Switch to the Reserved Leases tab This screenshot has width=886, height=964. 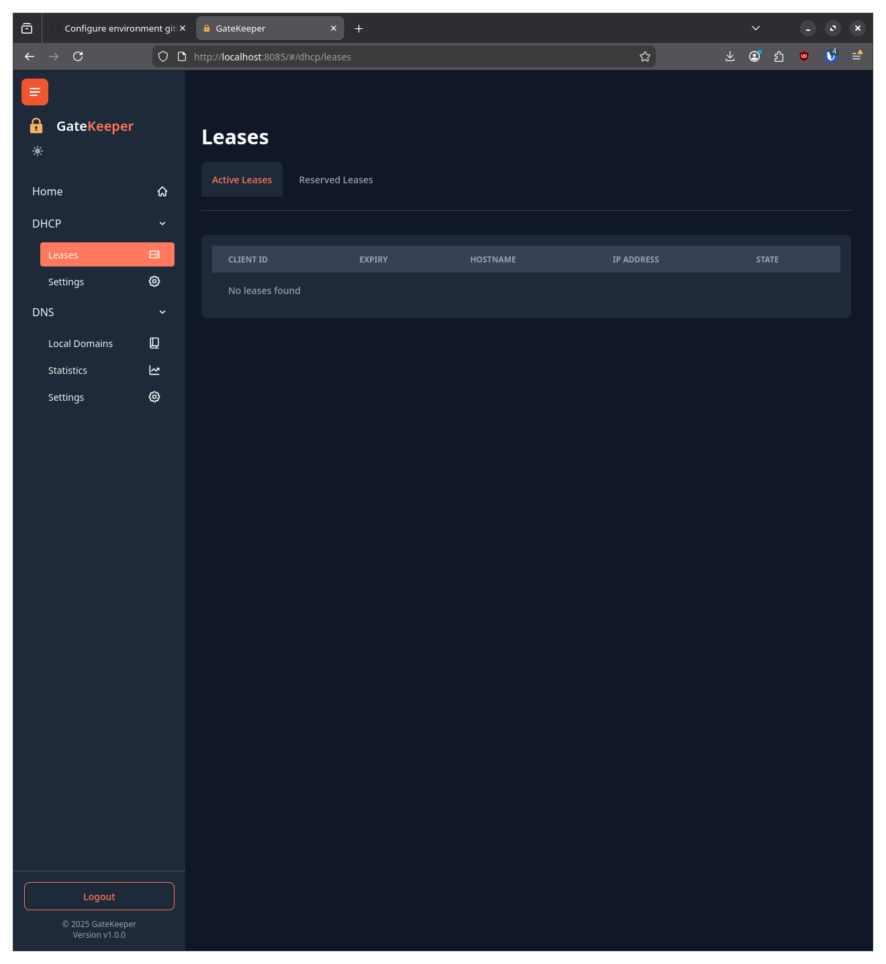[x=336, y=179]
